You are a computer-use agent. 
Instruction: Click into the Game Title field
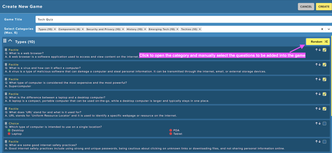click(184, 19)
